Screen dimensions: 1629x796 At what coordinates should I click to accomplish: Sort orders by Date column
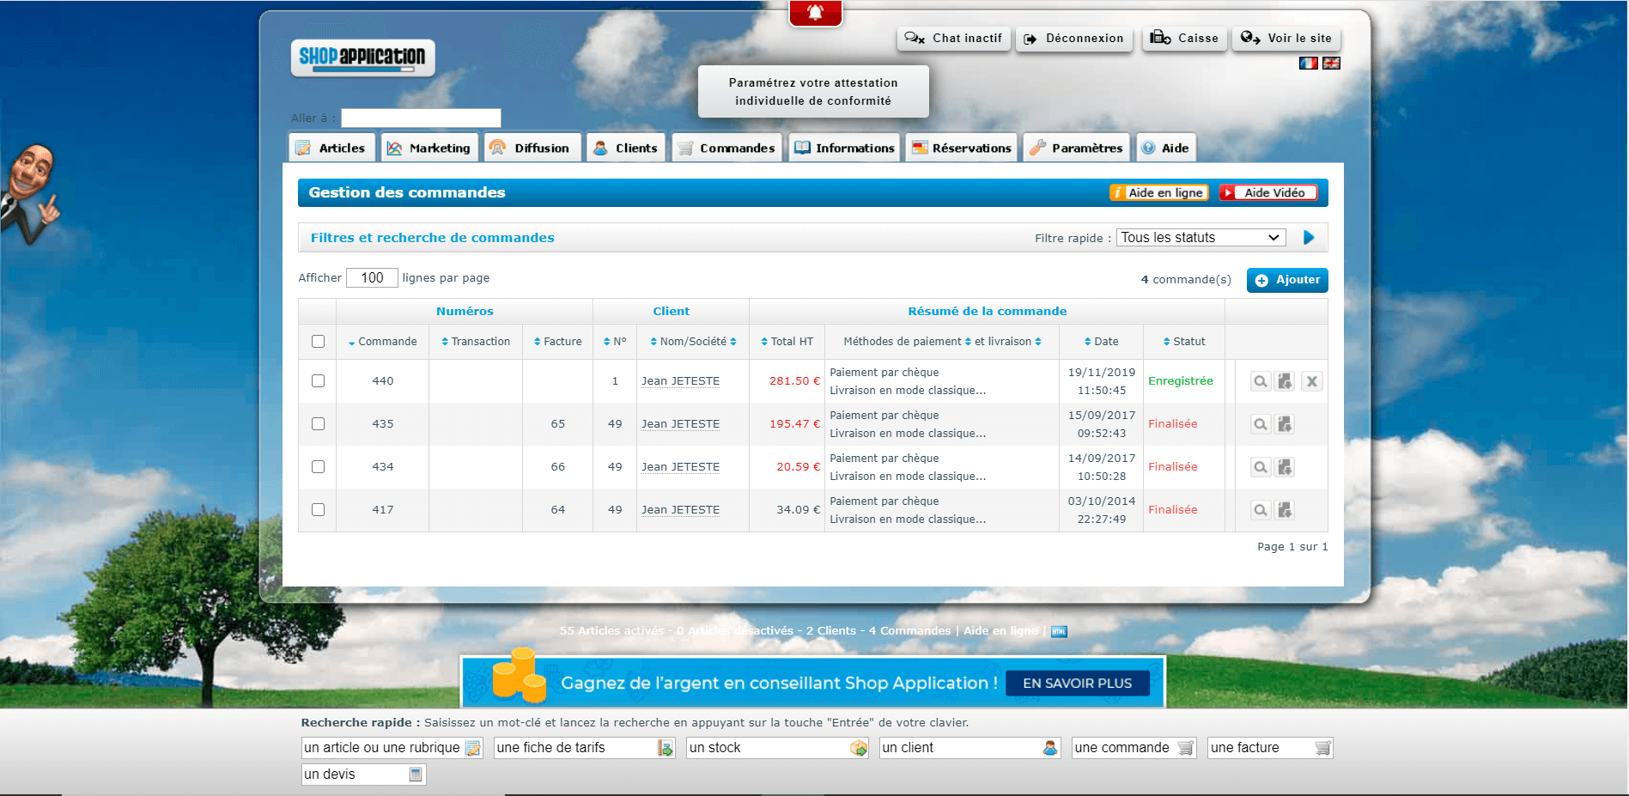tap(1101, 342)
